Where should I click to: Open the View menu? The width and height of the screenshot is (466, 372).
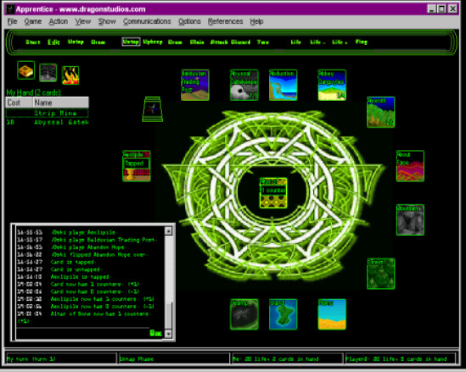(82, 21)
